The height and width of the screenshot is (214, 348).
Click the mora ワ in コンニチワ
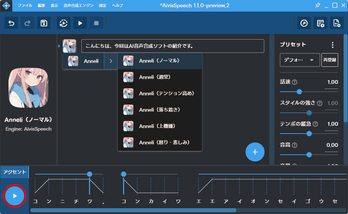pos(90,202)
